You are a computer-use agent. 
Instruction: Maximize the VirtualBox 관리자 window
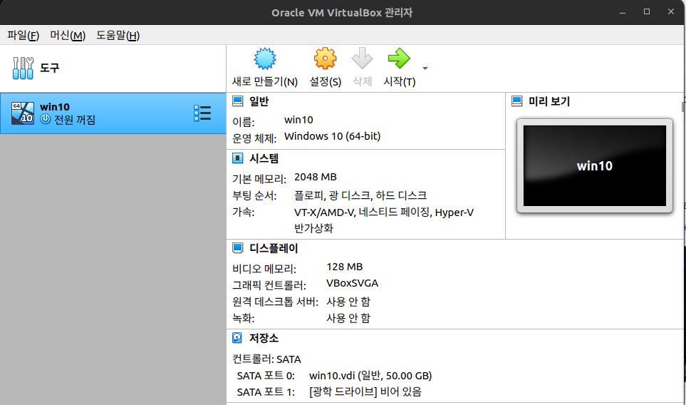pyautogui.click(x=647, y=12)
